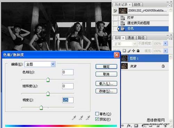Image resolution: width=174 pixels, height=128 pixels.
Task: Toggle history brush source box beside 打开
Action: pos(115,18)
